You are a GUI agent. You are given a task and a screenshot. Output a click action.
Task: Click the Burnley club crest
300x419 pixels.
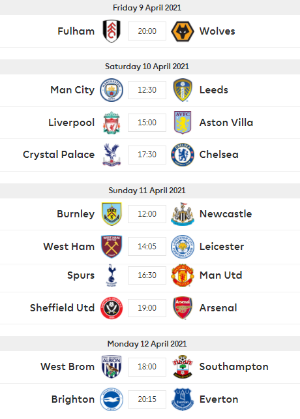point(112,214)
